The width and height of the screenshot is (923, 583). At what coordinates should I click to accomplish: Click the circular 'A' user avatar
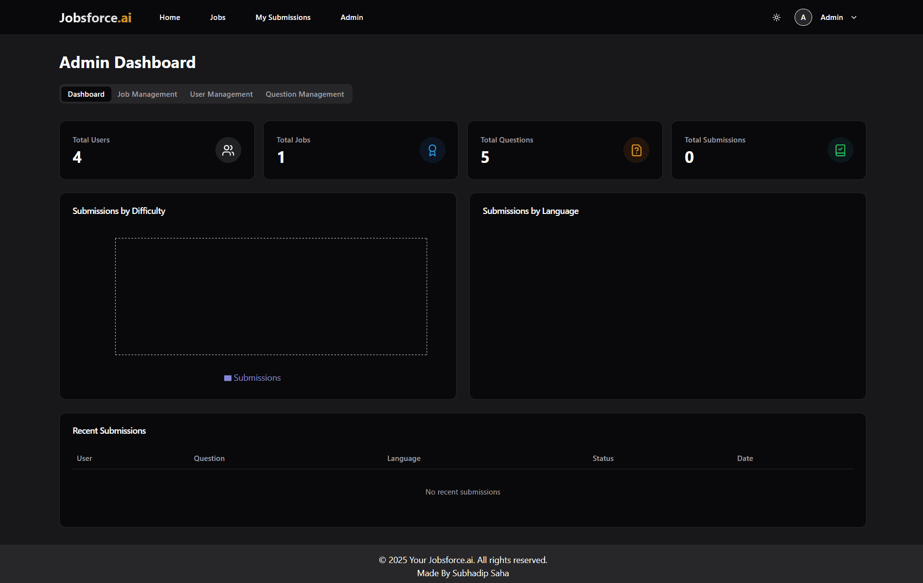click(803, 18)
